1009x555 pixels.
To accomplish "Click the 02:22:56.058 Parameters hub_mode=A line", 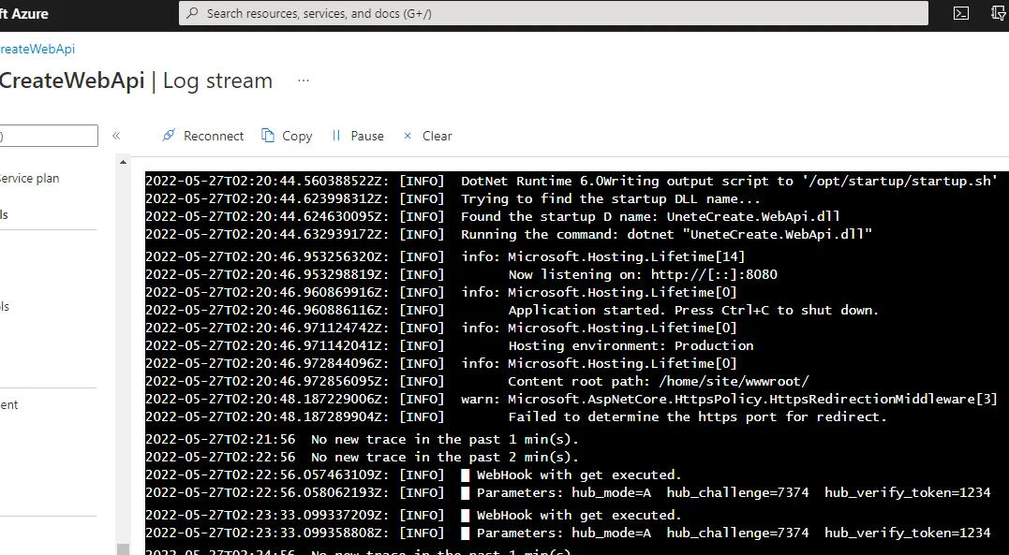I will [x=568, y=492].
